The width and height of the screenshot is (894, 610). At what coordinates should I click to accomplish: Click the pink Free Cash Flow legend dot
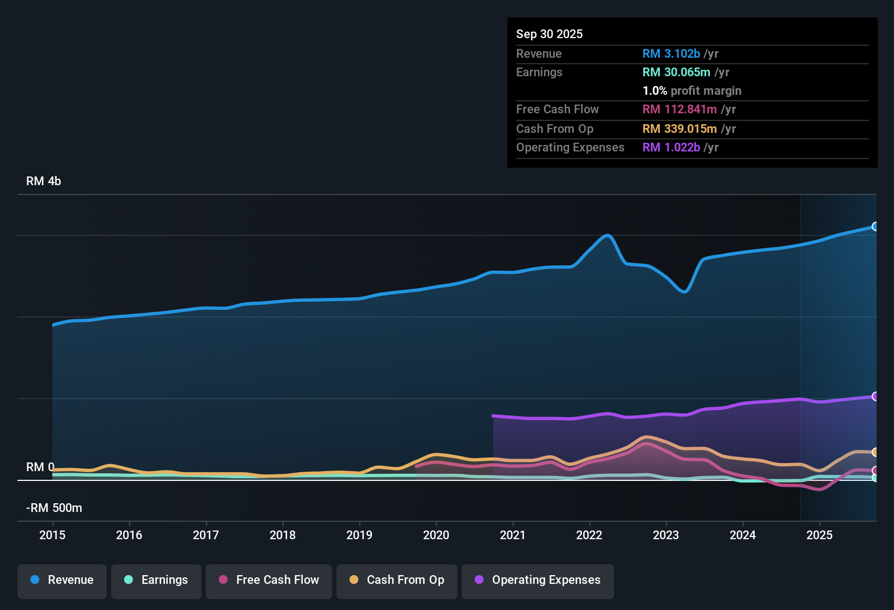point(222,580)
